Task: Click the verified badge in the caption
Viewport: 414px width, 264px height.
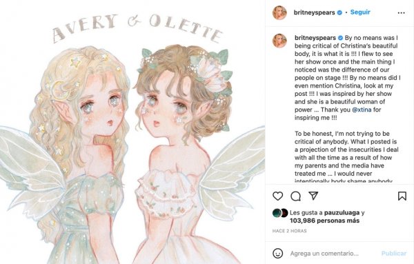Action: tap(340, 38)
